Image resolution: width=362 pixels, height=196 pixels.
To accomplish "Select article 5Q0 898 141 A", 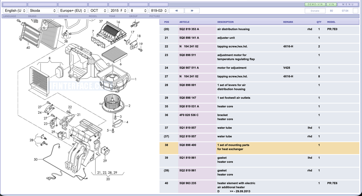I will [189, 38].
